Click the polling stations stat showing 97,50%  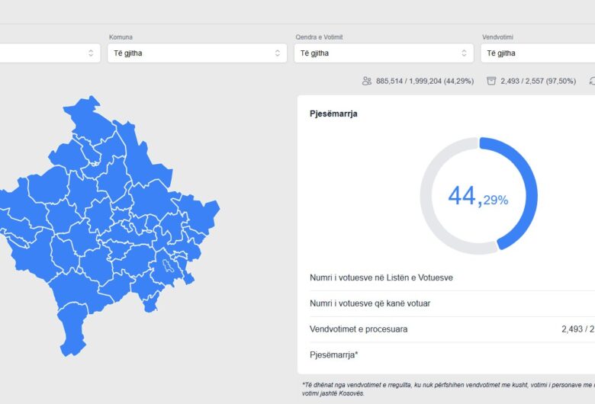point(538,81)
